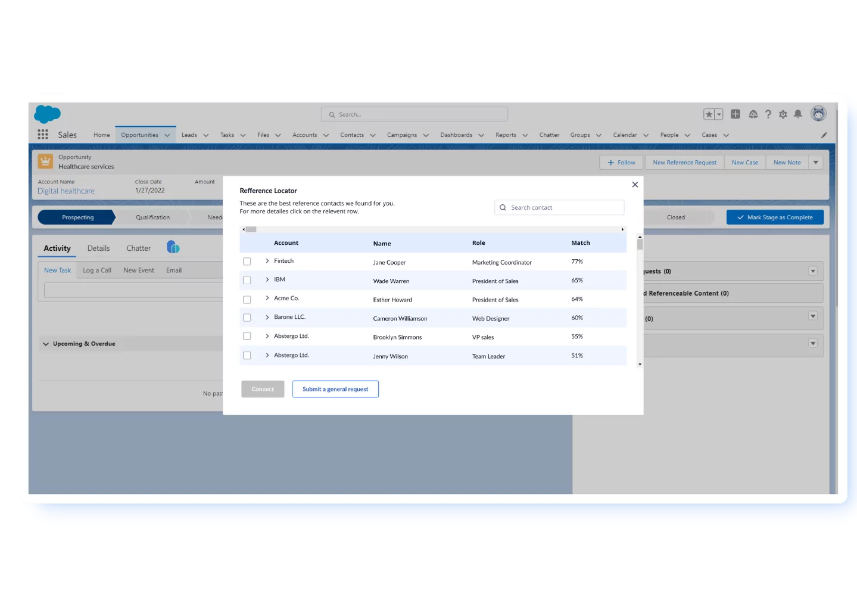
Task: Collapse the Upcoming & Overdue section
Action: pos(46,344)
